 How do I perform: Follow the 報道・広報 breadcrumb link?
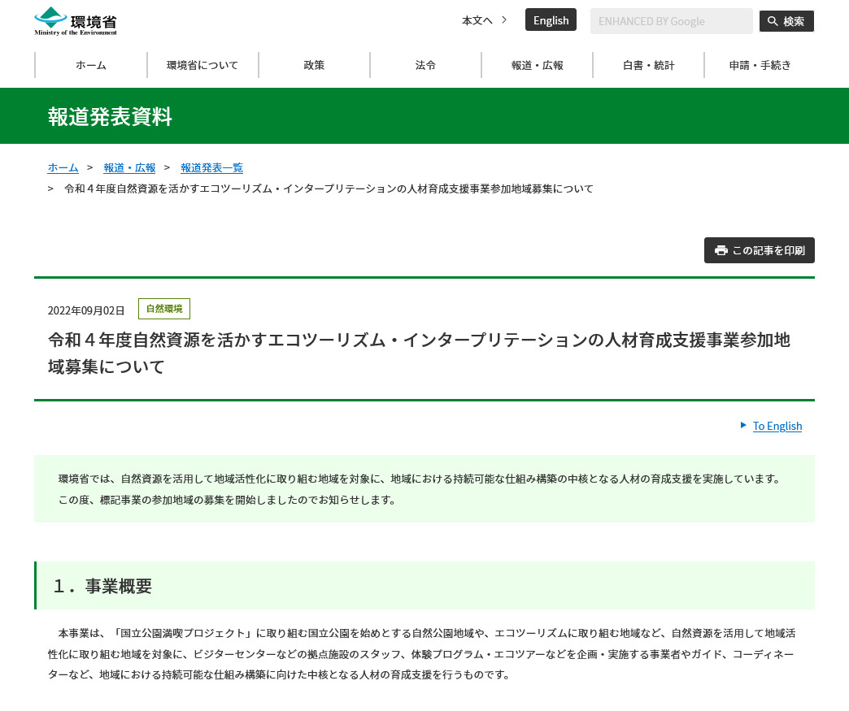click(x=129, y=167)
